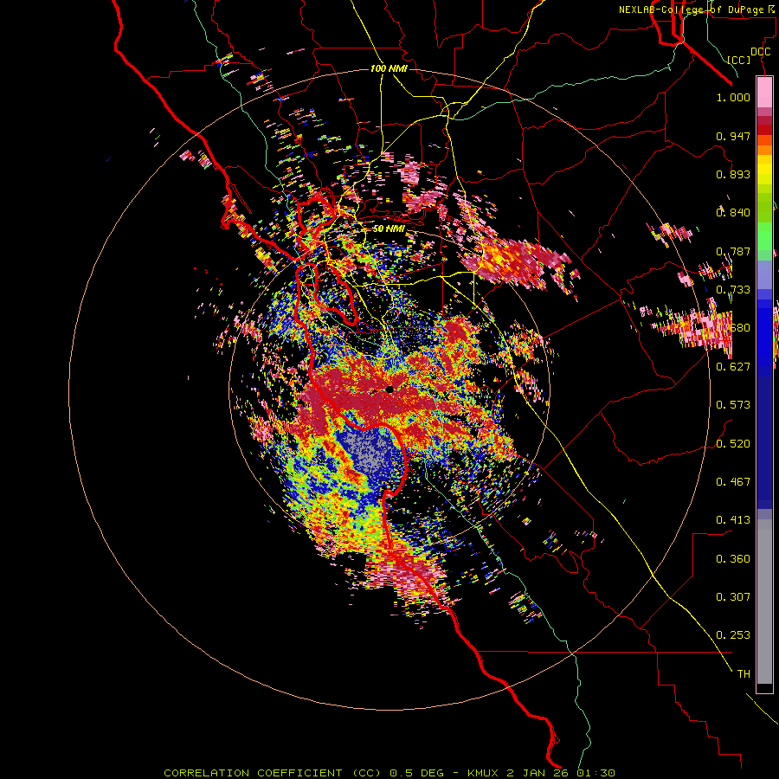779x779 pixels.
Task: Select the 1.000 scale value
Action: [x=733, y=97]
